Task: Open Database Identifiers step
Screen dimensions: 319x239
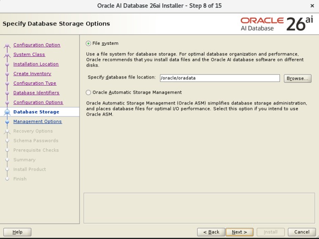Action: 36,93
